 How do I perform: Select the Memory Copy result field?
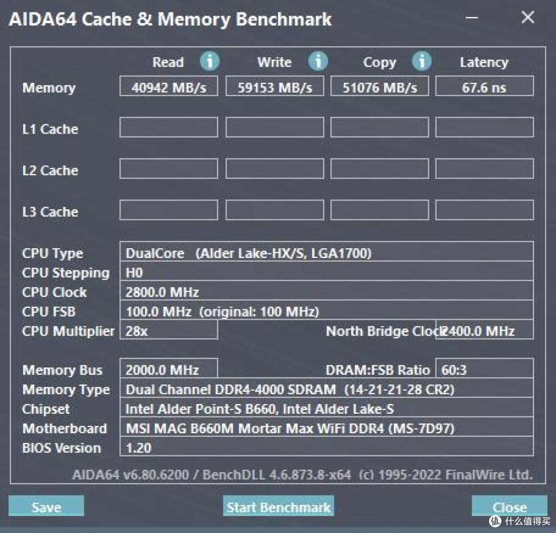pos(380,86)
